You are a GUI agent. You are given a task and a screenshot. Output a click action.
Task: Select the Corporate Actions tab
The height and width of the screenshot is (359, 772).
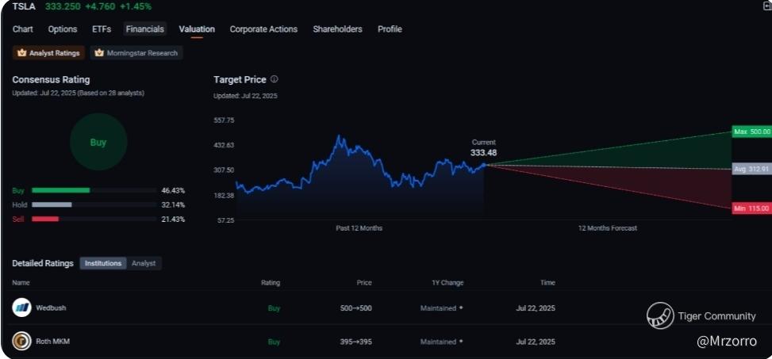[x=263, y=29]
